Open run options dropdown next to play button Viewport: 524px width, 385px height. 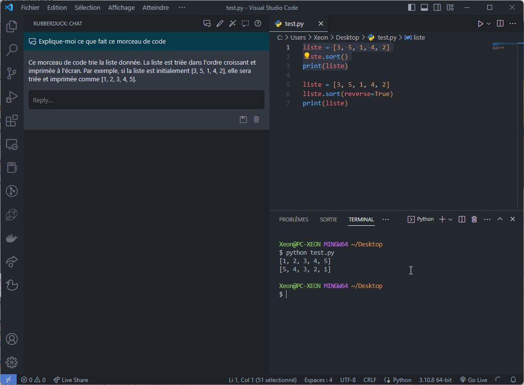489,24
